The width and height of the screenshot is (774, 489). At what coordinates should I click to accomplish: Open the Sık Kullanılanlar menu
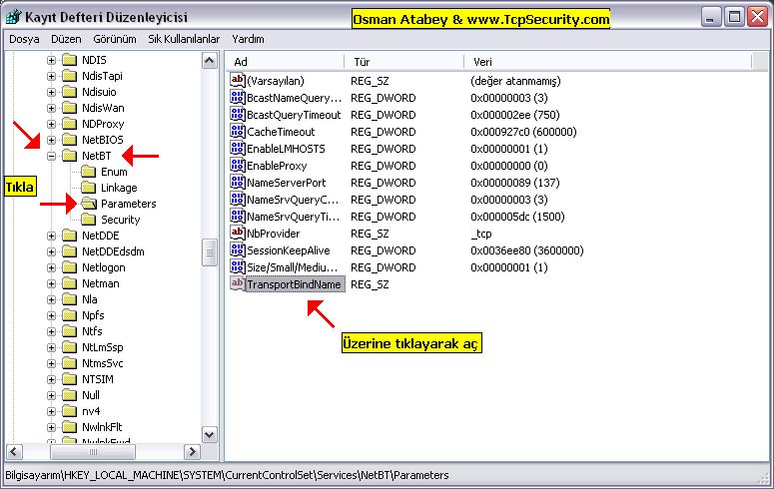(183, 39)
